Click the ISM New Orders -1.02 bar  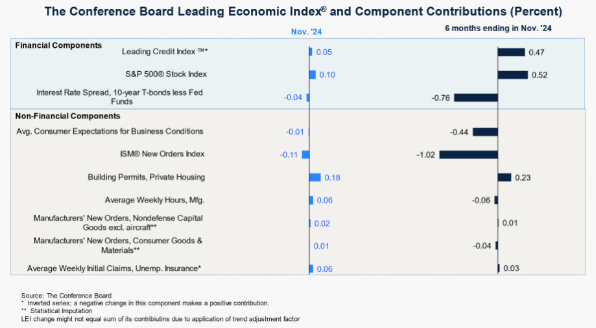[x=468, y=155]
